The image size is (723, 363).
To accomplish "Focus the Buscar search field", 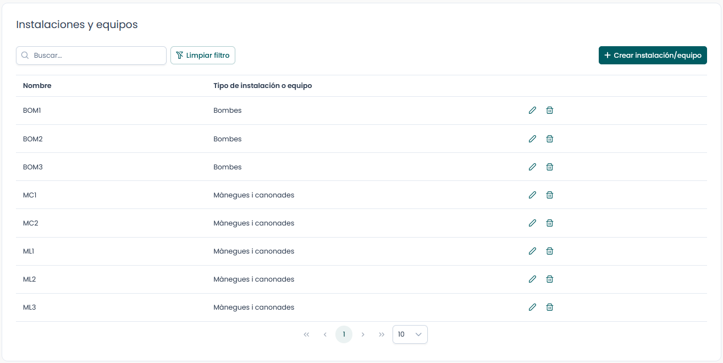I will point(91,56).
